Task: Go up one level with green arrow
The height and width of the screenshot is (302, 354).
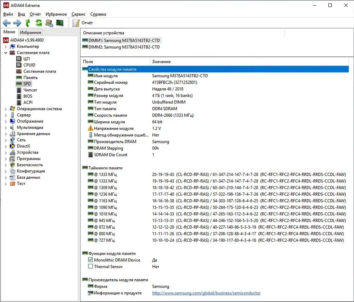Action: coord(28,23)
